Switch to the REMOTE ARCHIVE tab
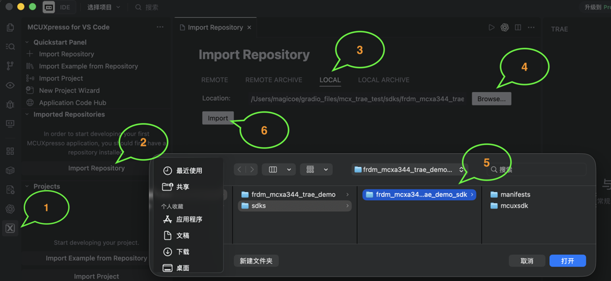The width and height of the screenshot is (611, 281). [273, 80]
